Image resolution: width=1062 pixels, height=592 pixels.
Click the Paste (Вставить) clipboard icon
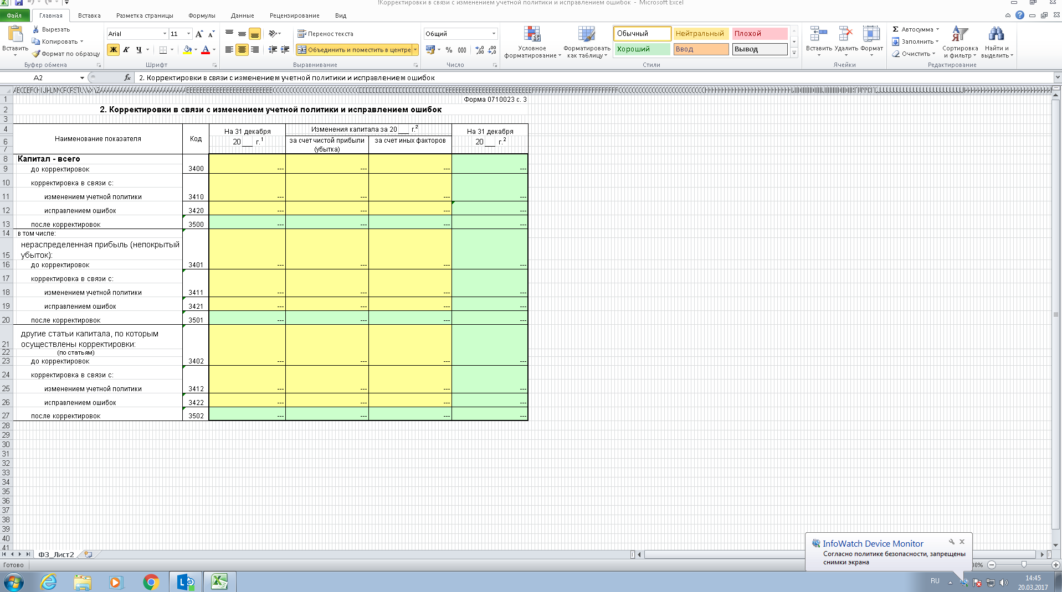(15, 34)
